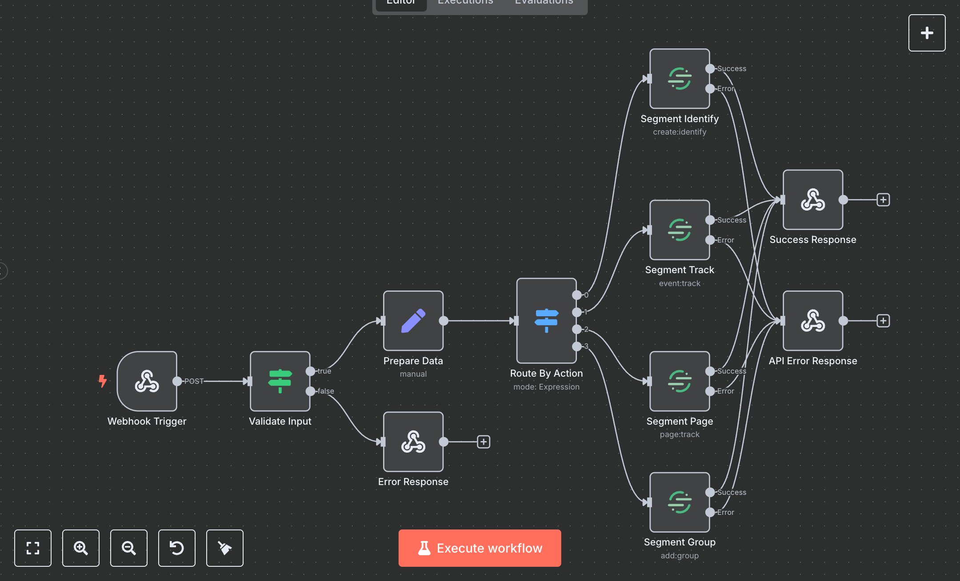This screenshot has width=960, height=581.
Task: Click the fit-to-view icon bottom left
Action: [32, 548]
